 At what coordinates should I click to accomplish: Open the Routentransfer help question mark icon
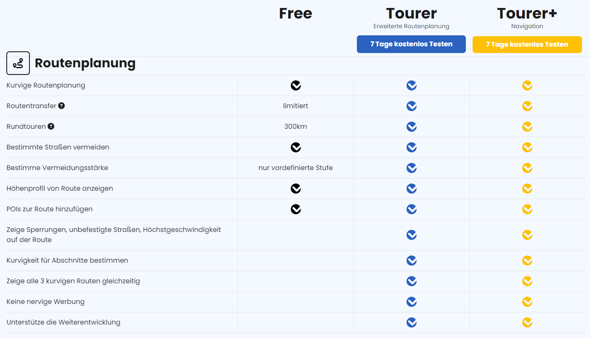(x=61, y=106)
